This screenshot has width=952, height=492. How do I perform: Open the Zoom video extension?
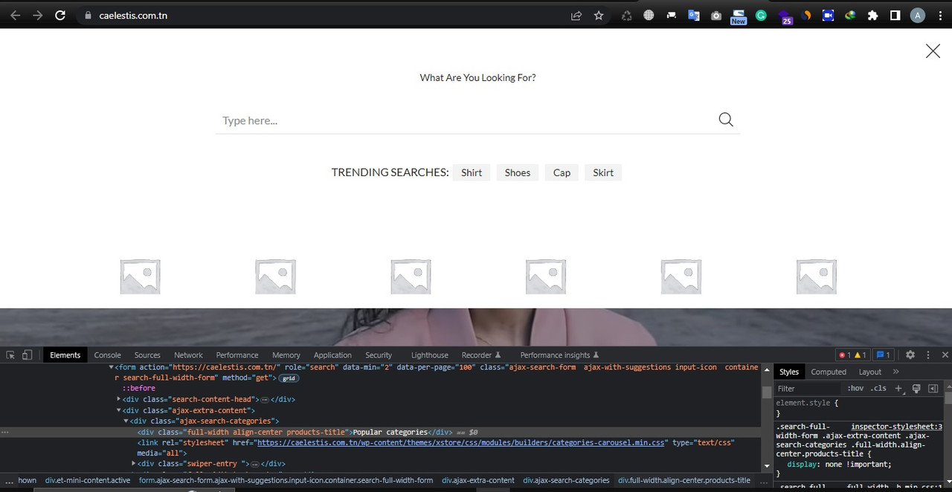click(828, 16)
